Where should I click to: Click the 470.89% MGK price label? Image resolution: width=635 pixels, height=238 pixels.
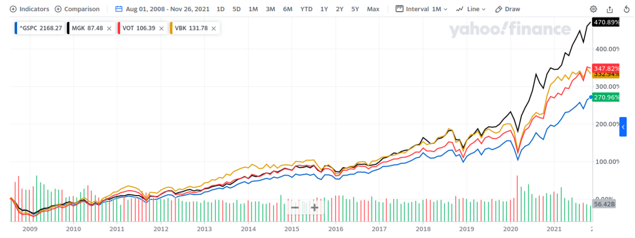click(x=606, y=23)
